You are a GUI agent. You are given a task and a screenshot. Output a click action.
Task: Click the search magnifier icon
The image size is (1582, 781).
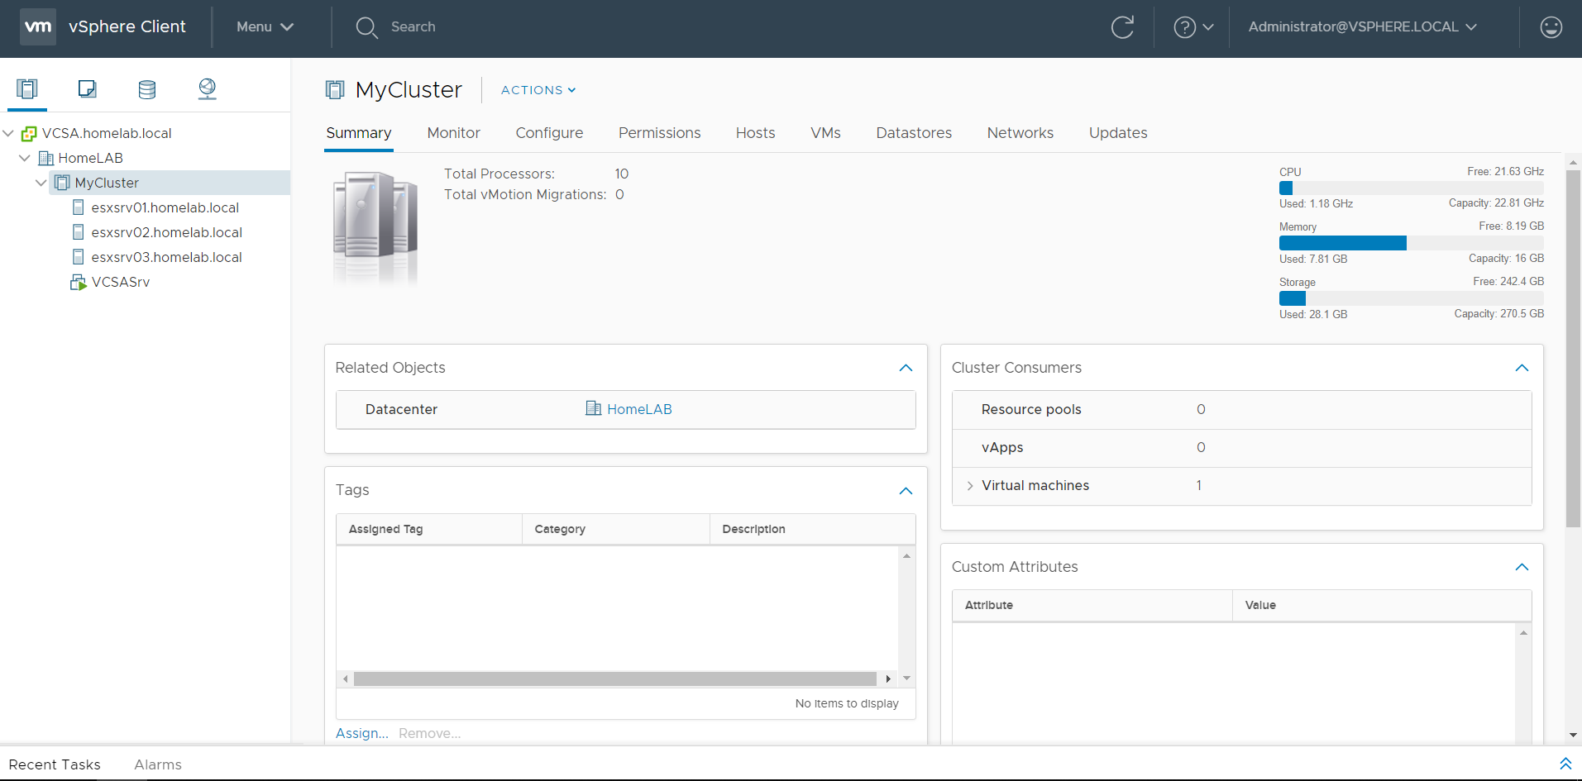click(366, 26)
